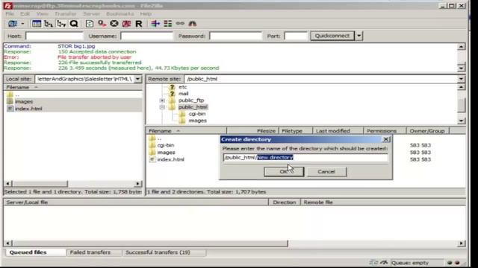This screenshot has height=268, width=478.
Task: Click the Direction column header in queue
Action: point(285,202)
